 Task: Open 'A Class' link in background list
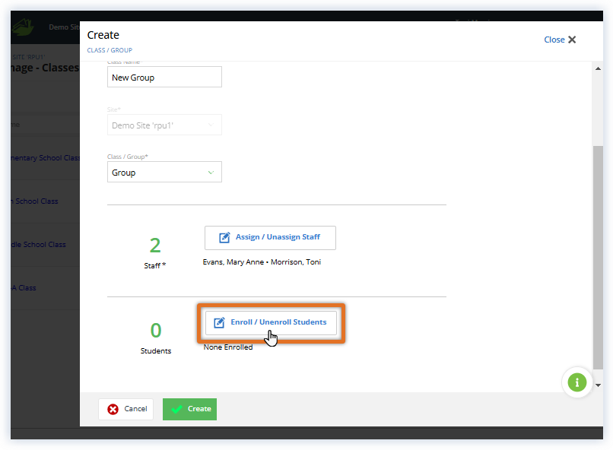click(x=24, y=288)
